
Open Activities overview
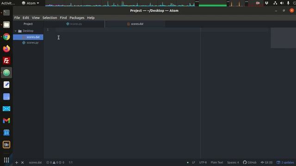point(8,3)
